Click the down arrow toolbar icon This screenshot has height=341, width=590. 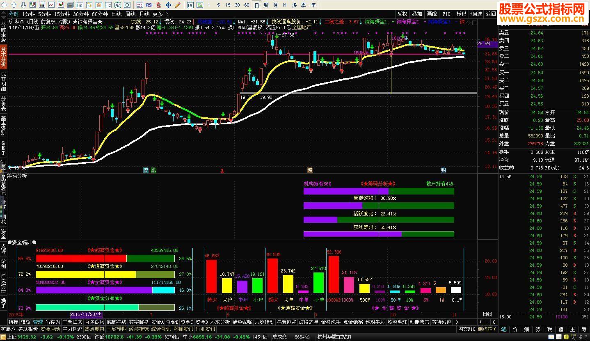[x=23, y=5]
